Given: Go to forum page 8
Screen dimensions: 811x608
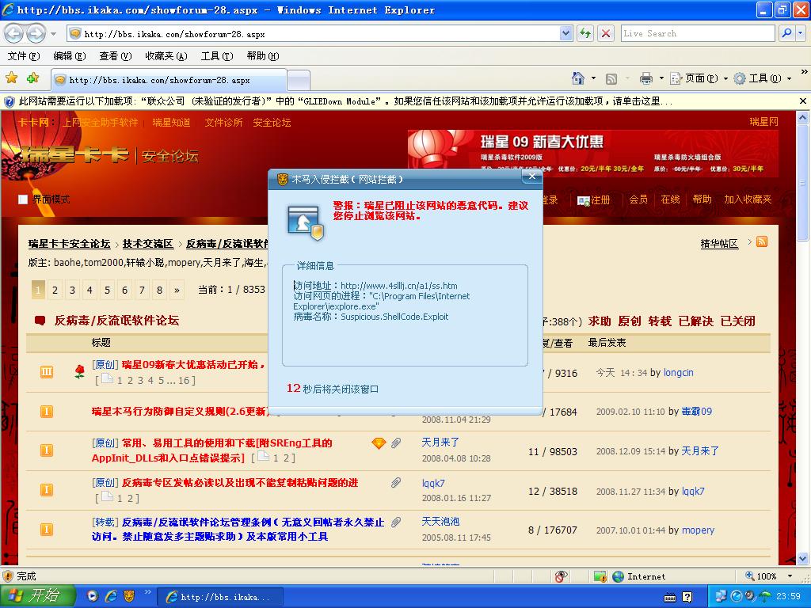Looking at the screenshot, I should pos(159,290).
